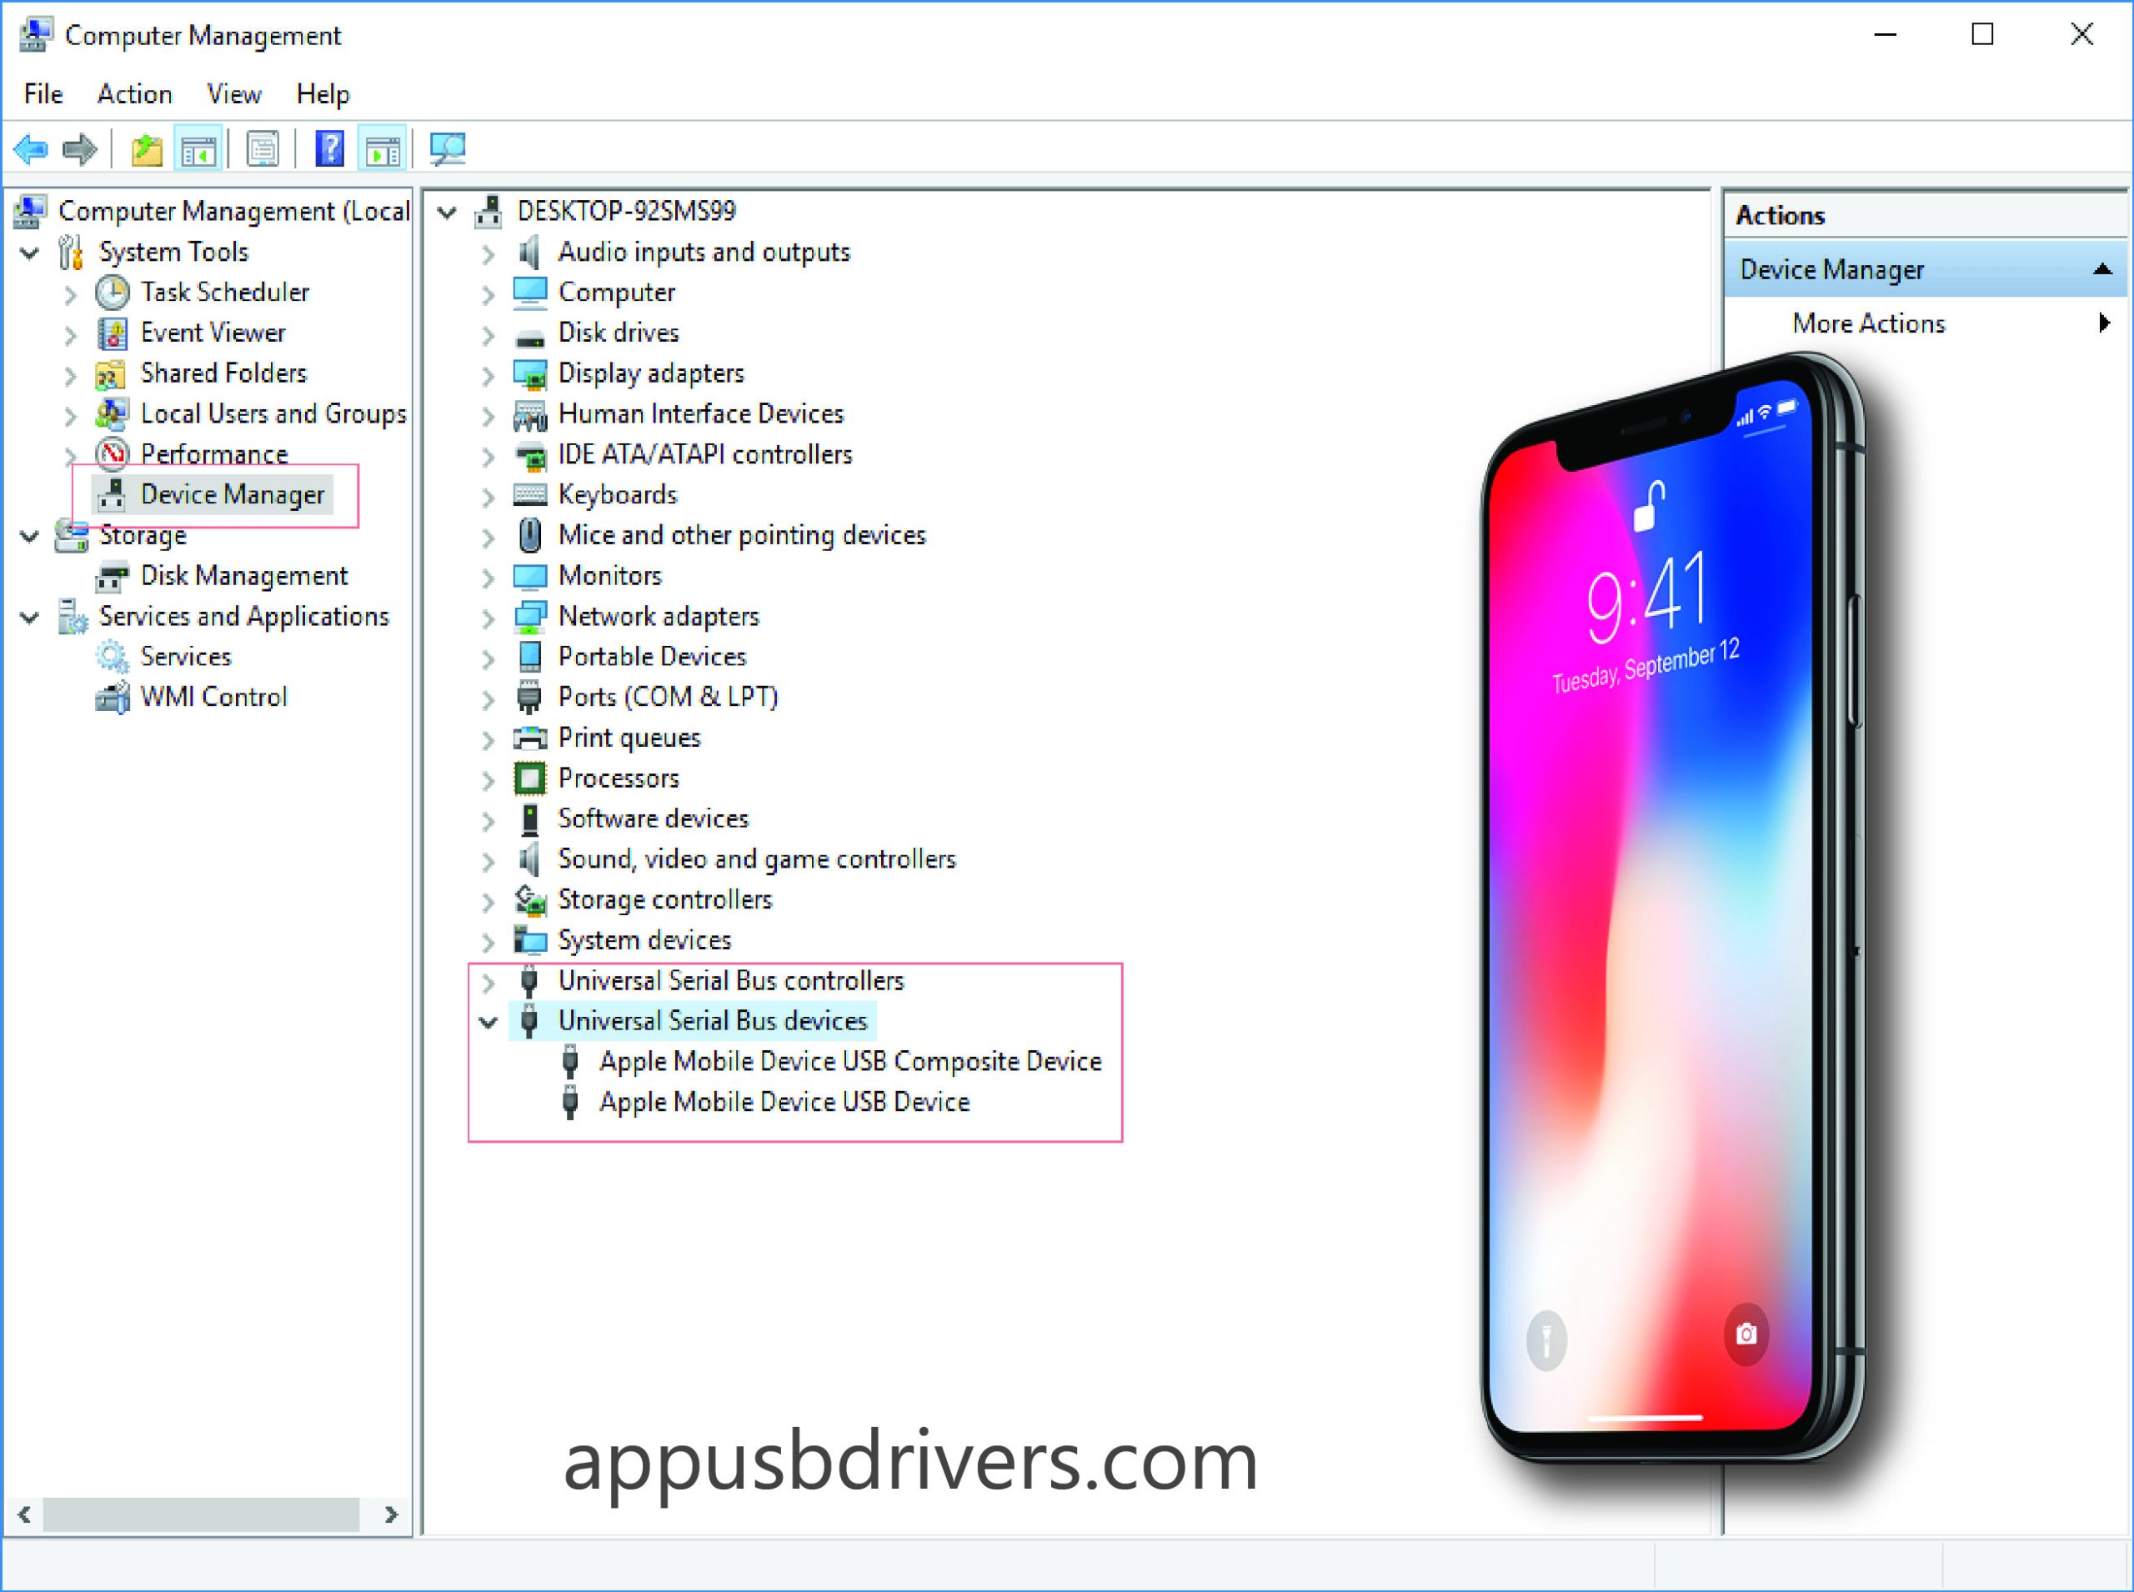Select Apple Mobile Device USB Device entry
Viewport: 2134px width, 1592px height.
pos(784,1102)
